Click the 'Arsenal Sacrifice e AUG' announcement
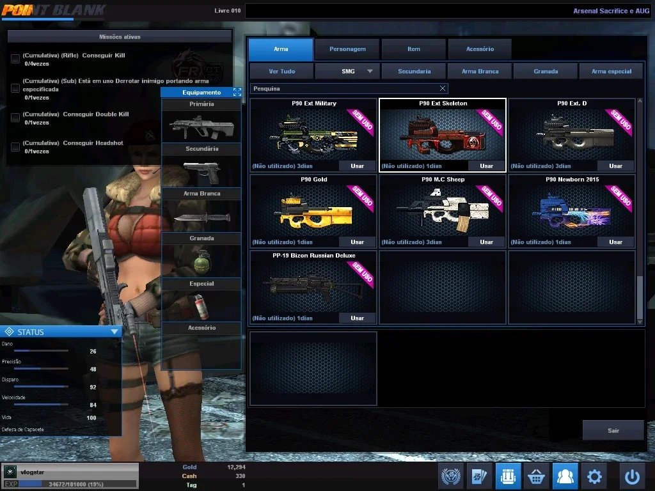Image resolution: width=655 pixels, height=491 pixels. coord(611,11)
